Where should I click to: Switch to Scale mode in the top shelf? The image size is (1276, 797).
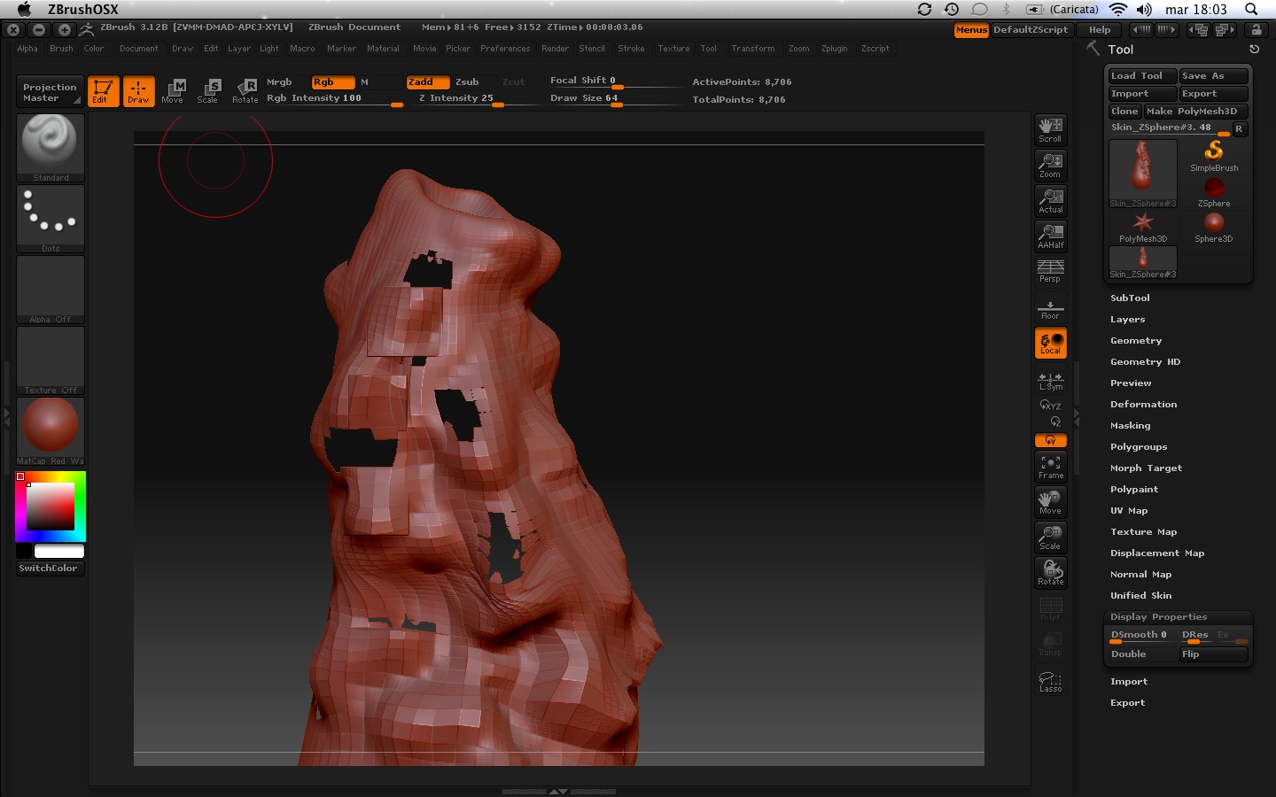(208, 91)
